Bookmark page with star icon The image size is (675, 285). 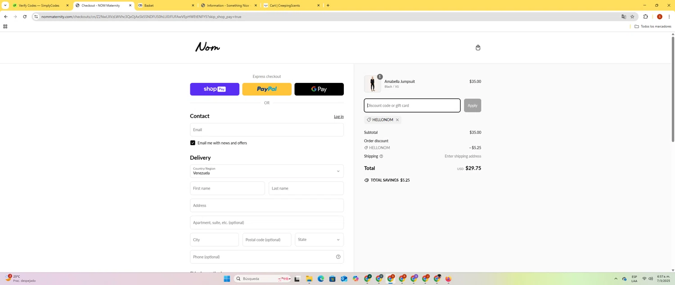coord(632,17)
